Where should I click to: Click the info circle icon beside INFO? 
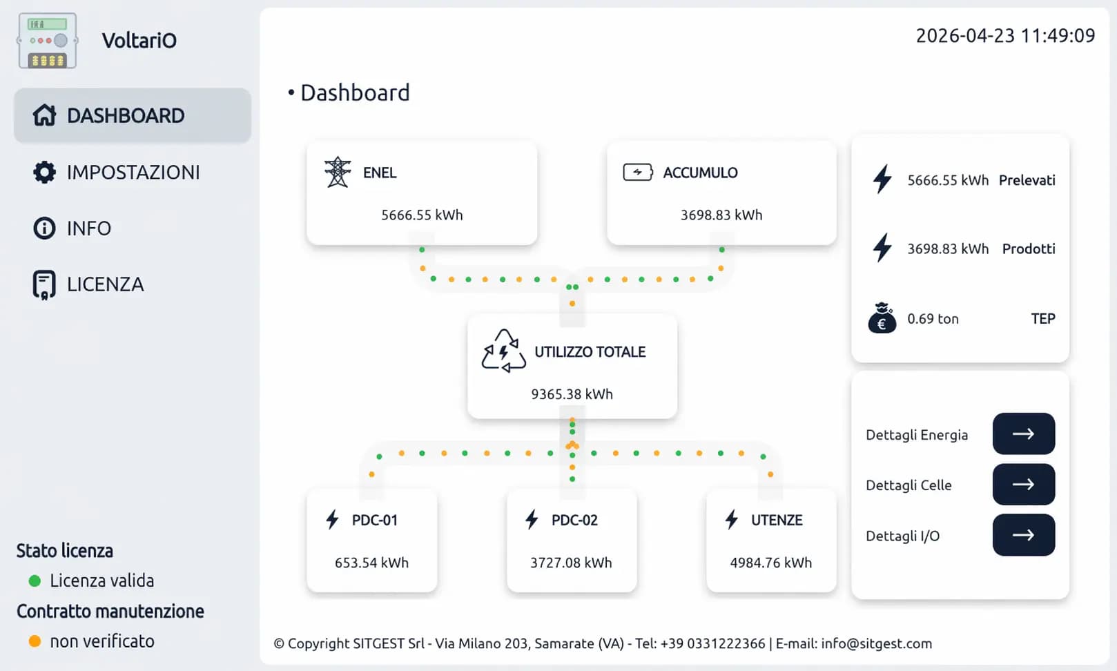tap(44, 228)
